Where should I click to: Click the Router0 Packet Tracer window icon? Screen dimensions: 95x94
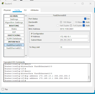point(3,4)
